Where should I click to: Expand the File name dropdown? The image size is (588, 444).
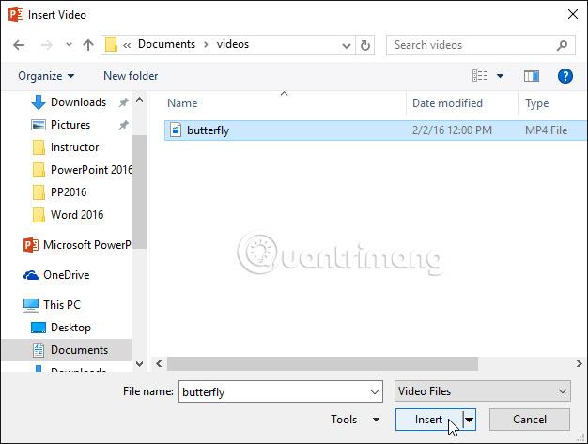(x=374, y=392)
